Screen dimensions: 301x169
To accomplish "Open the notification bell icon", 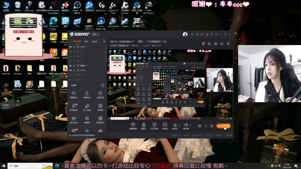I will [x=222, y=44].
